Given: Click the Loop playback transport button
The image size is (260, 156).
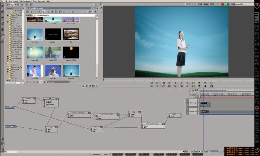Looking at the screenshot, I should pos(193,86).
